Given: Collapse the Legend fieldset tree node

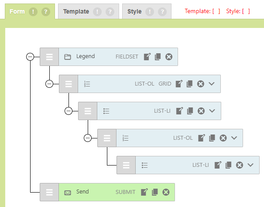Looking at the screenshot, I should [x=30, y=57].
